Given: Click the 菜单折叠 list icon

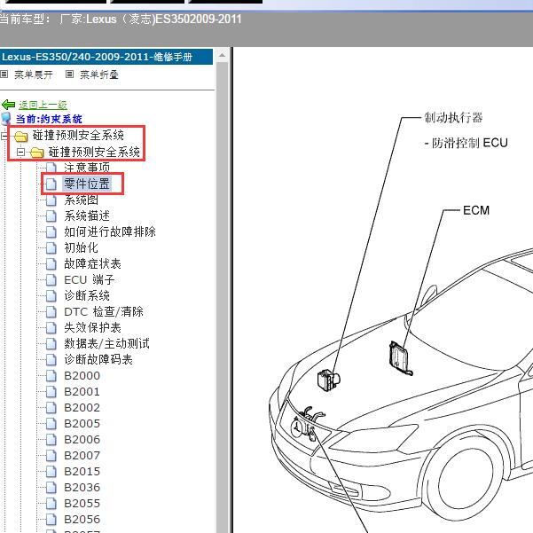Looking at the screenshot, I should click(69, 74).
